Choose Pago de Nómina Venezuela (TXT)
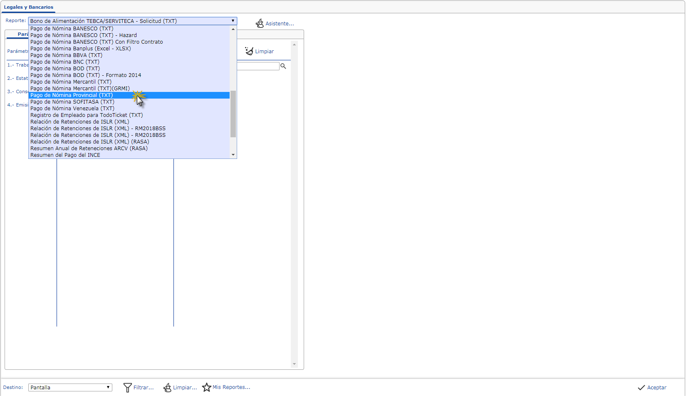This screenshot has height=396, width=686. 129,109
